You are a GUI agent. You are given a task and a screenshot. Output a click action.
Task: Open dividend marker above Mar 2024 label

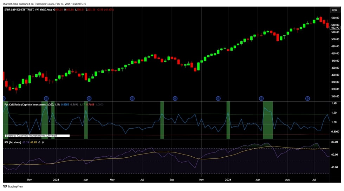(261, 98)
